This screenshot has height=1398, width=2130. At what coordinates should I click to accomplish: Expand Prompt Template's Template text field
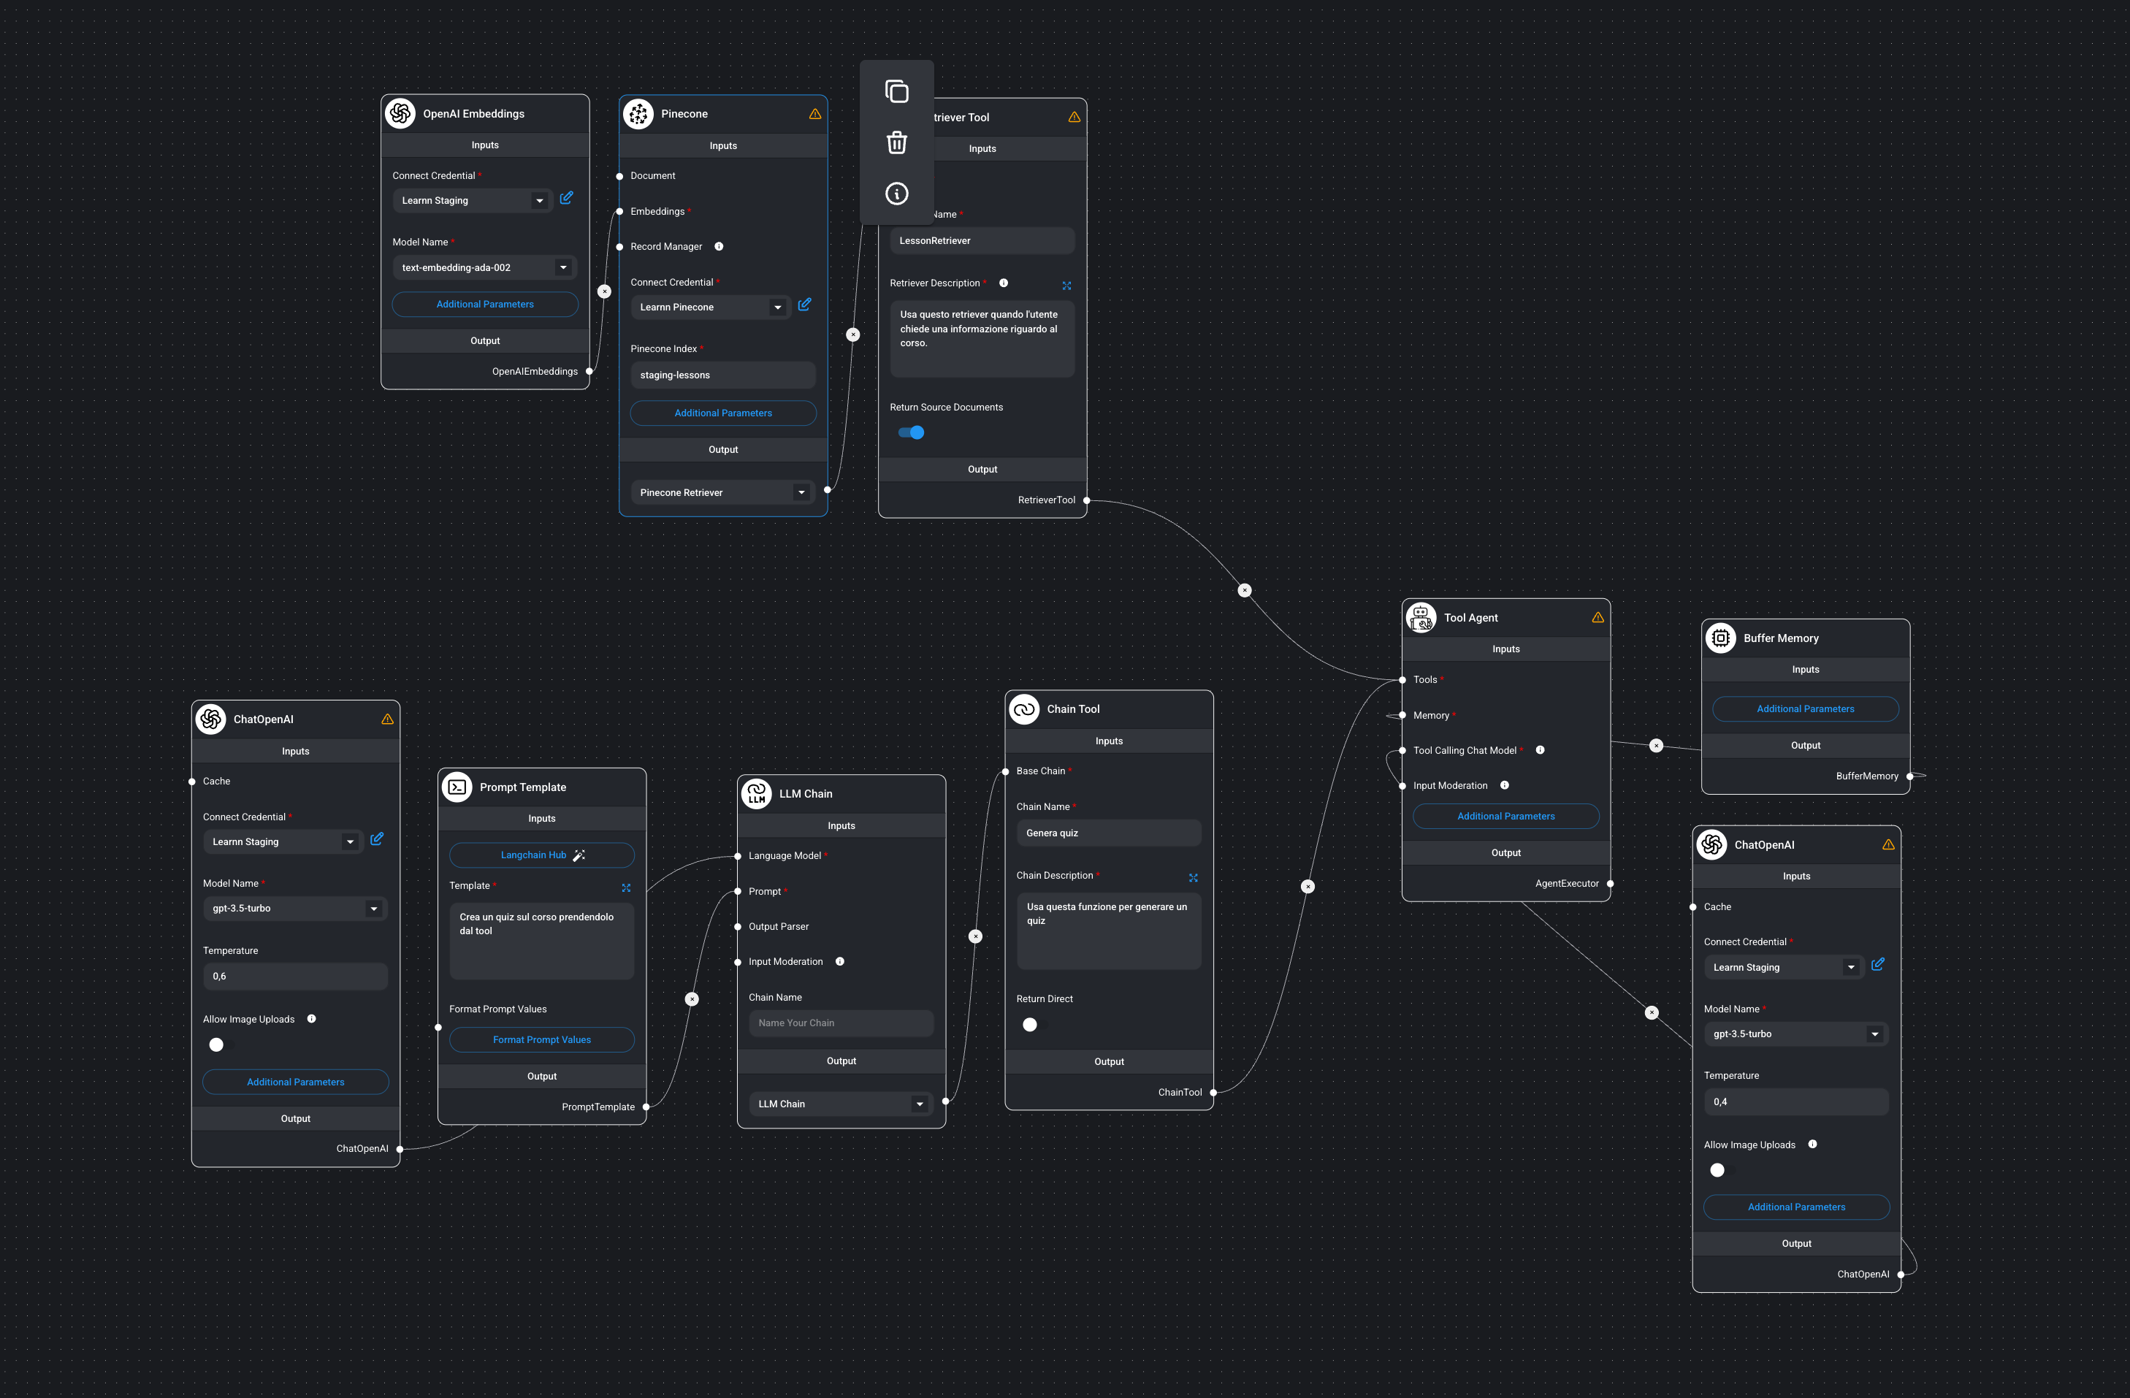(625, 888)
